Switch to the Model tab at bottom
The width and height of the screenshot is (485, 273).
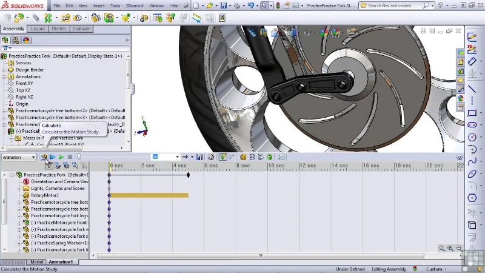tap(36, 262)
